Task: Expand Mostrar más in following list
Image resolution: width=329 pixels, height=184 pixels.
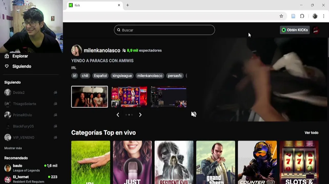Action: click(x=13, y=148)
